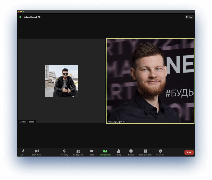Open the Security shield menu
The height and width of the screenshot is (180, 212).
(64, 153)
